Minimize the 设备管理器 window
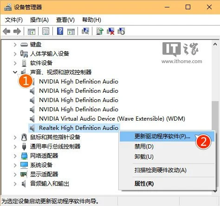This screenshot has height=206, width=220. pos(167,7)
